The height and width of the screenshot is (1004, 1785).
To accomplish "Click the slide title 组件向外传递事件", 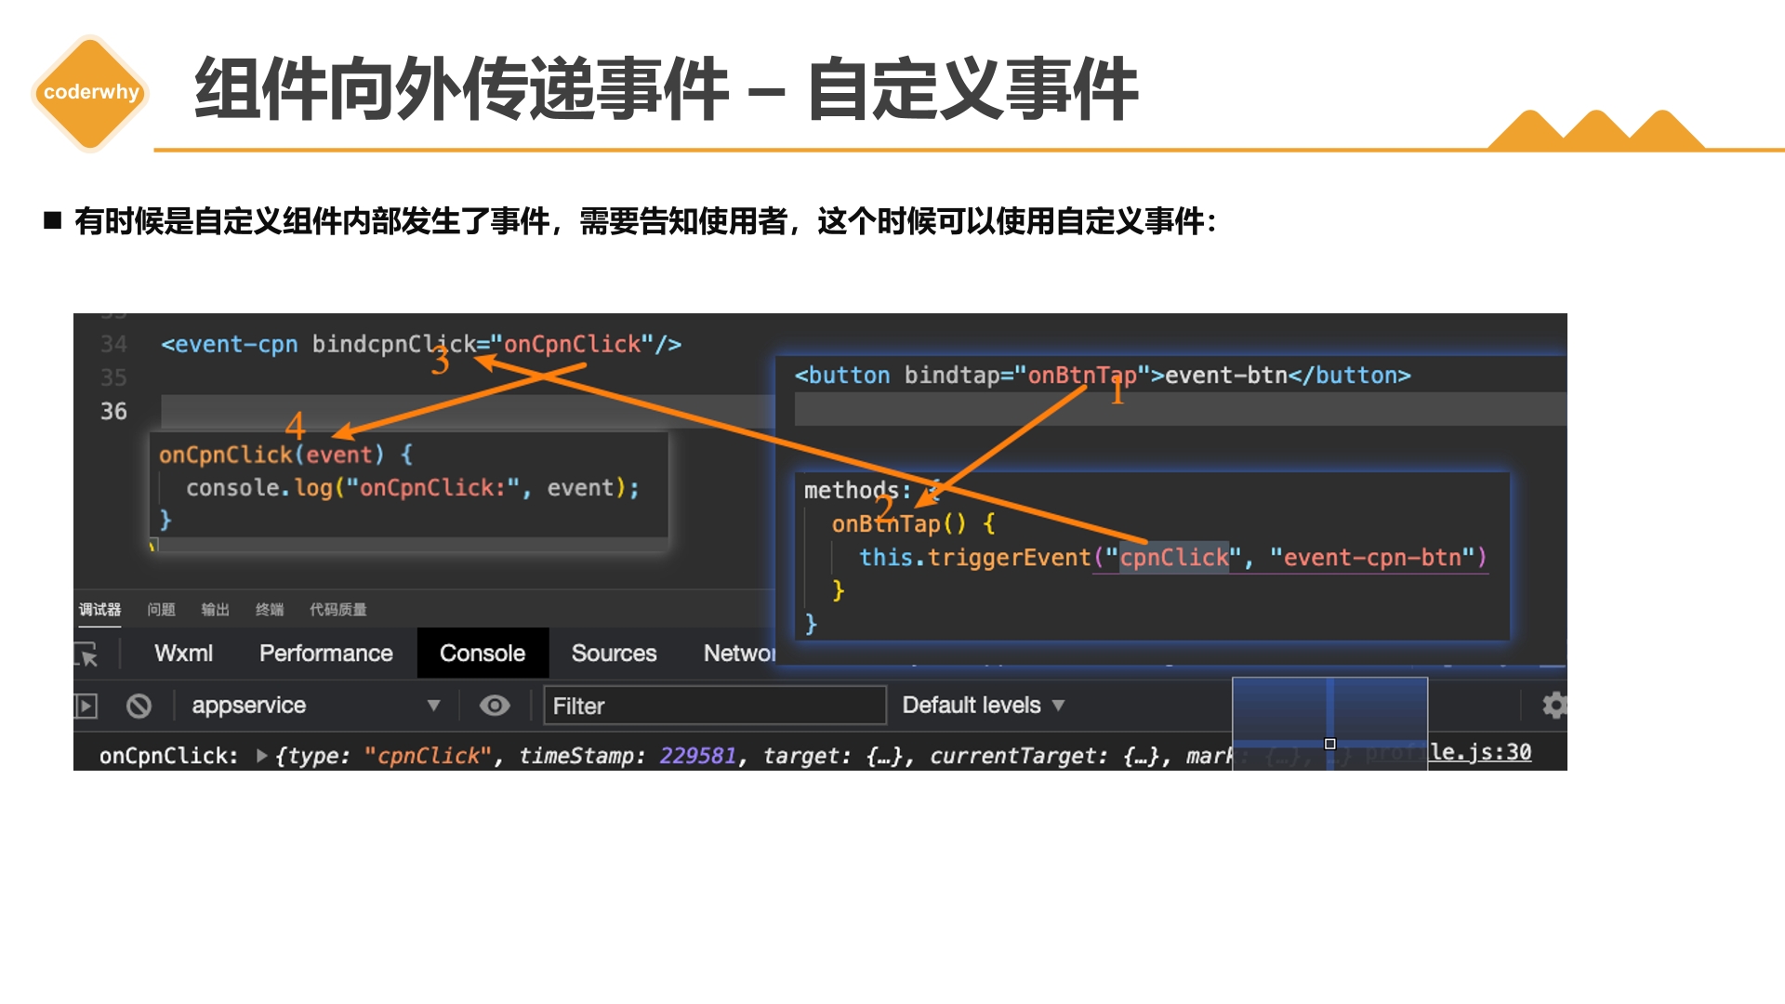I will pos(461,88).
